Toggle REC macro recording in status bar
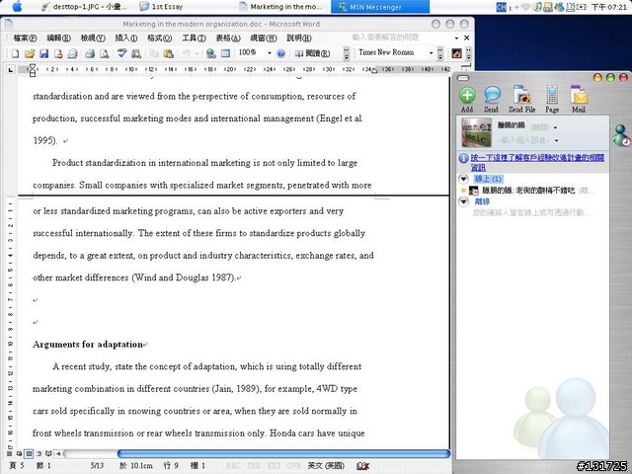 [x=233, y=466]
